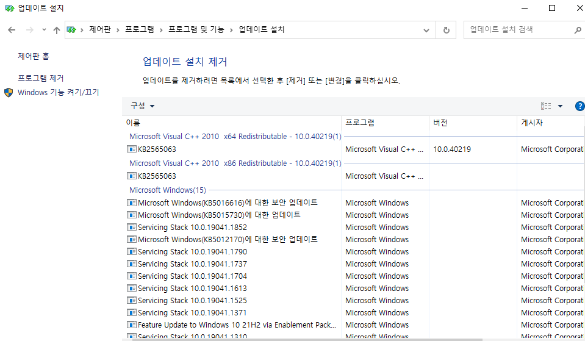The height and width of the screenshot is (341, 585).
Task: Sort by the 프로그램 column header
Action: (385, 123)
